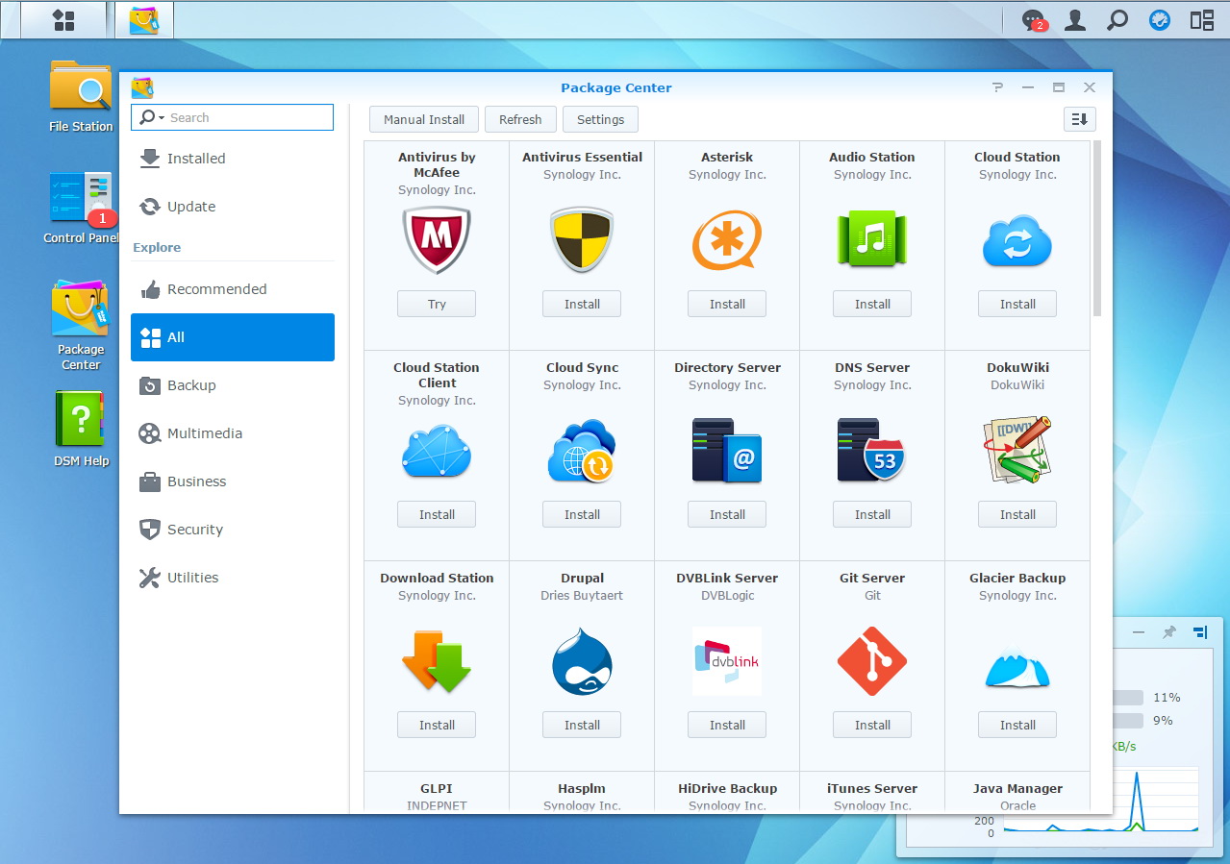1230x864 pixels.
Task: Go to the Update section
Action: click(233, 207)
